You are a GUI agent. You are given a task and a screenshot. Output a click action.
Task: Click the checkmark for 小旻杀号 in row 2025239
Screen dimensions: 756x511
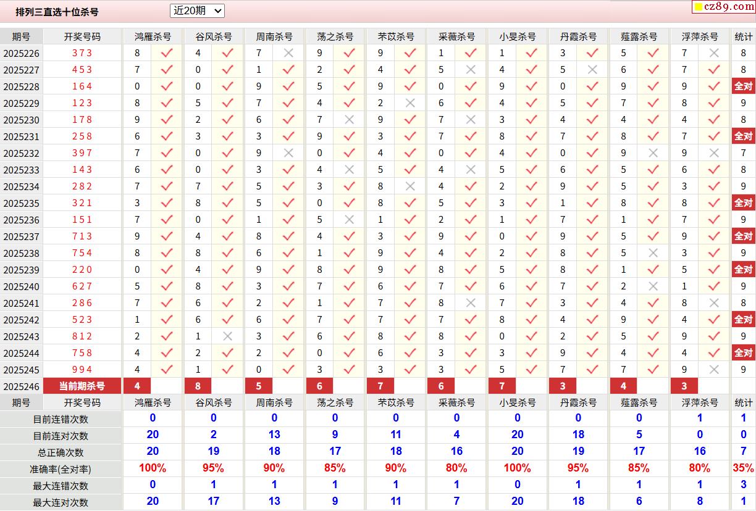coord(531,270)
